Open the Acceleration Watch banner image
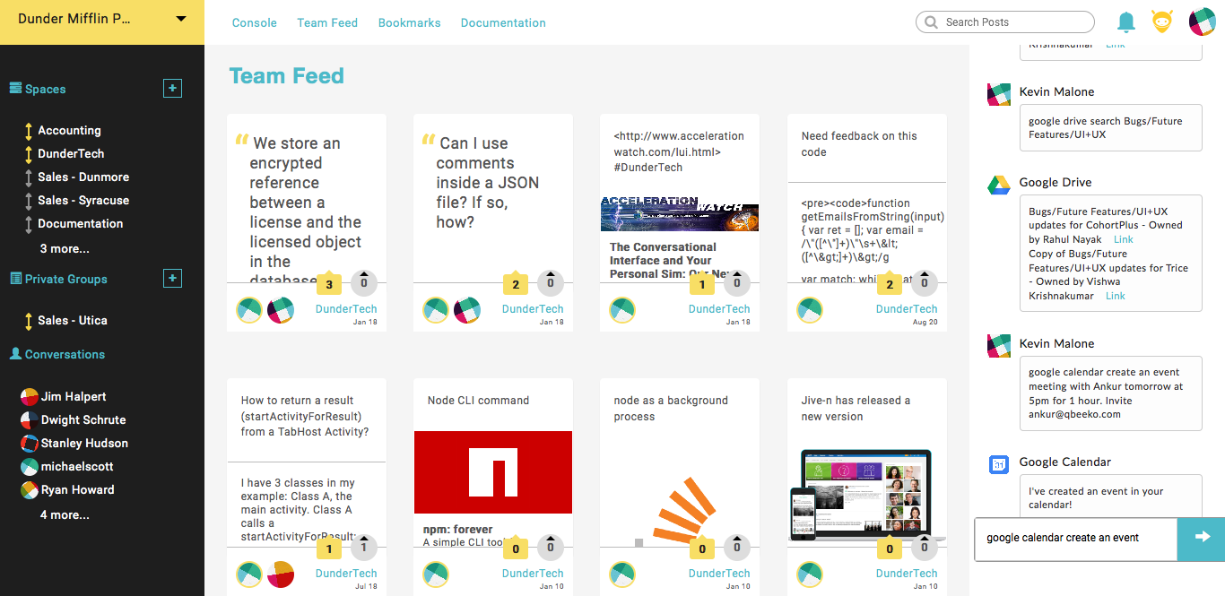 click(680, 214)
